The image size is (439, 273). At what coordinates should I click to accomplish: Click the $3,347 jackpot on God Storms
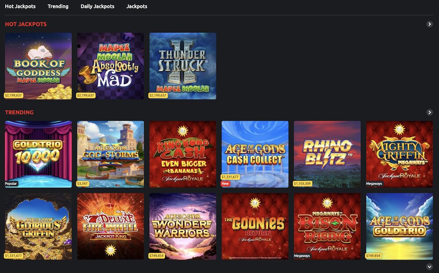tap(83, 184)
